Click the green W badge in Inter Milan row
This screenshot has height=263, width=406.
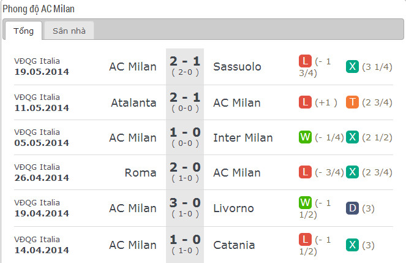click(305, 137)
